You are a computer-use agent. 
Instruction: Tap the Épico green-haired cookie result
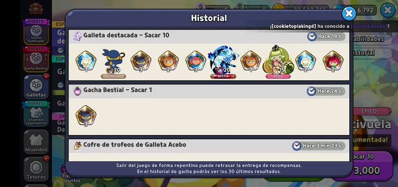click(278, 62)
